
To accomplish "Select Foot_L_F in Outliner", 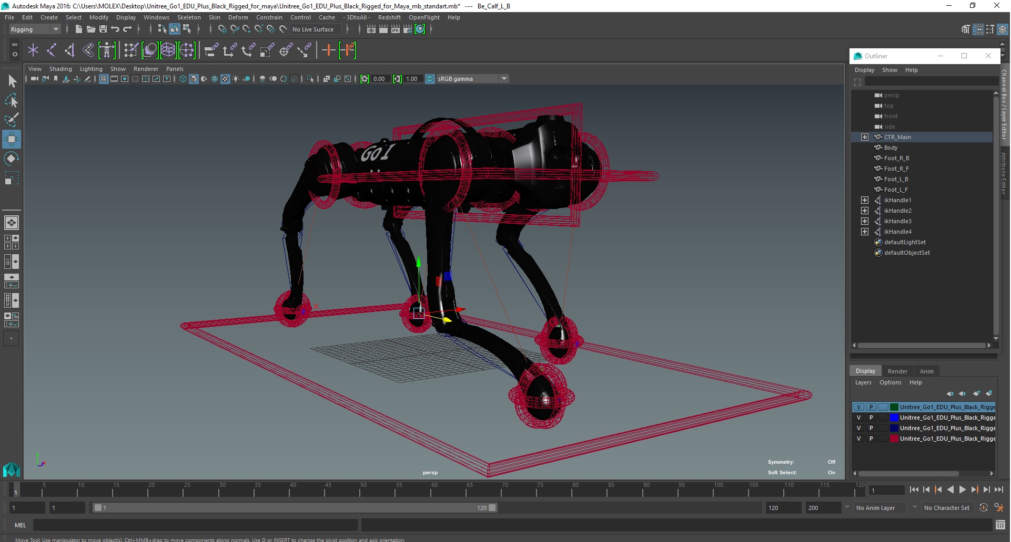I will point(896,190).
